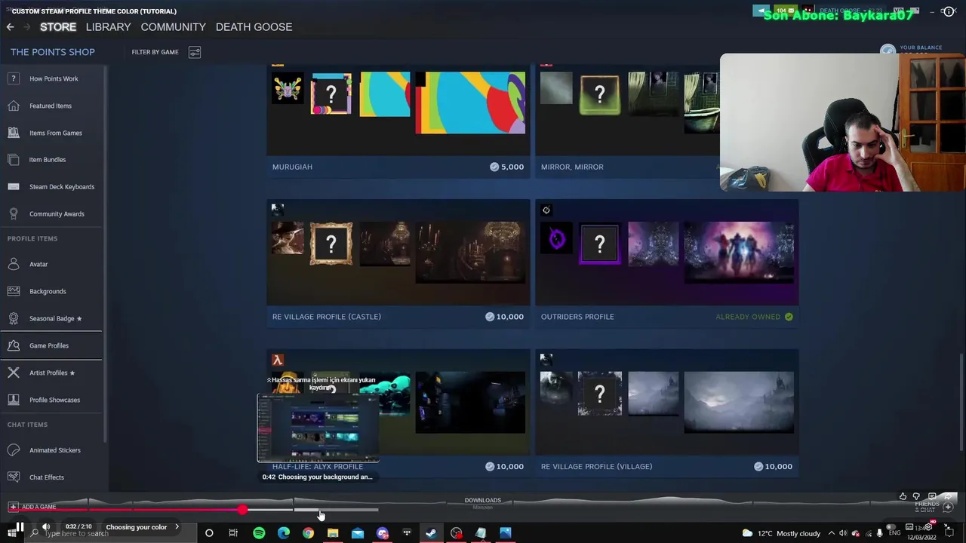Click the Outriders purple avatar icon

pyautogui.click(x=557, y=239)
